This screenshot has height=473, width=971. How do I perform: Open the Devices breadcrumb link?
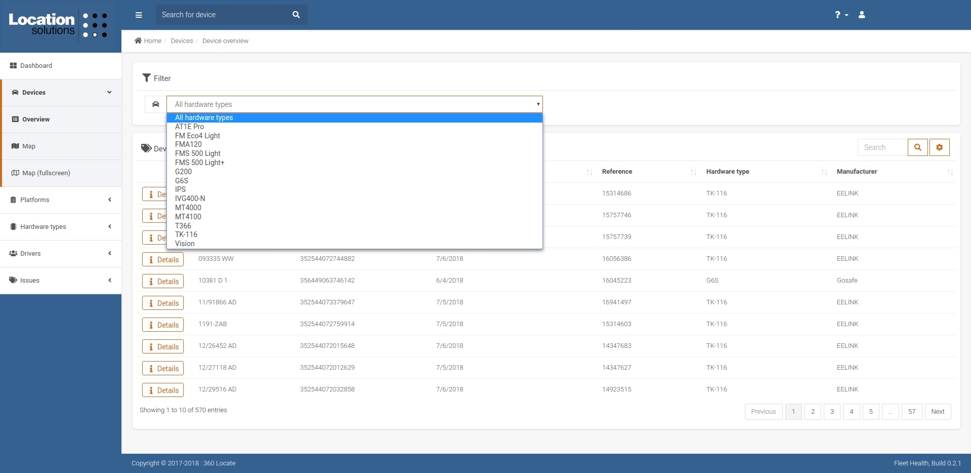[182, 41]
